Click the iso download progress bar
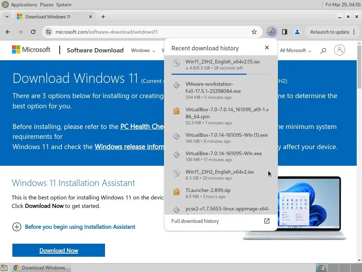 (221, 74)
